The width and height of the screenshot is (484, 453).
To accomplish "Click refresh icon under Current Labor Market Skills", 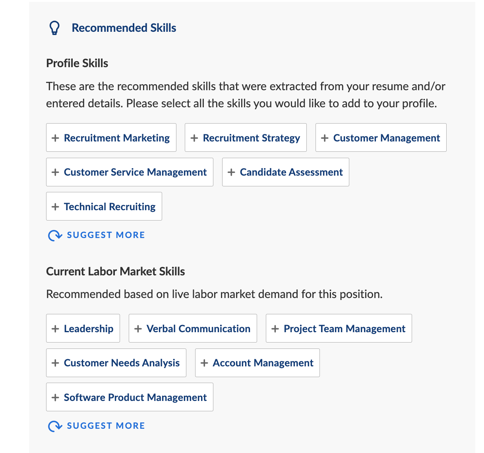I will pos(55,426).
